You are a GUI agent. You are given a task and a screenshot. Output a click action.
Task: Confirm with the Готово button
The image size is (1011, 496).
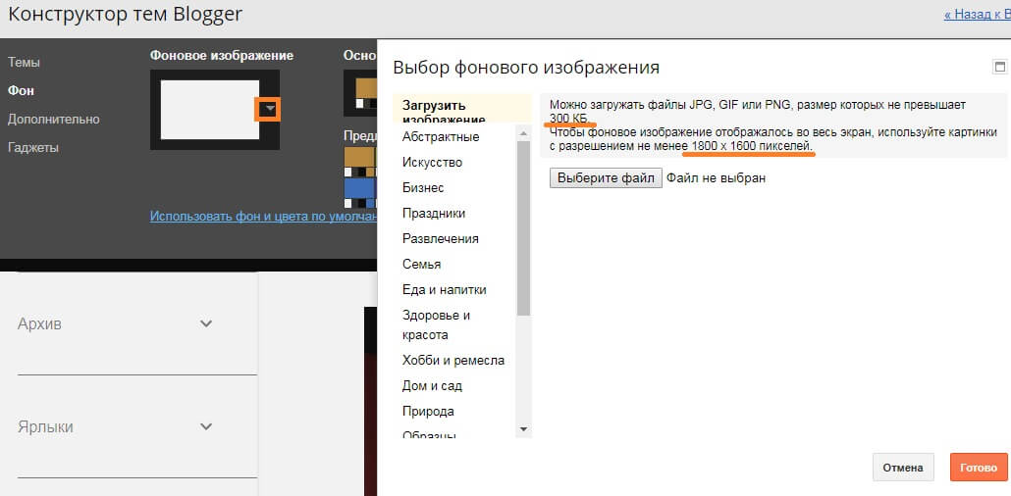[x=978, y=468]
